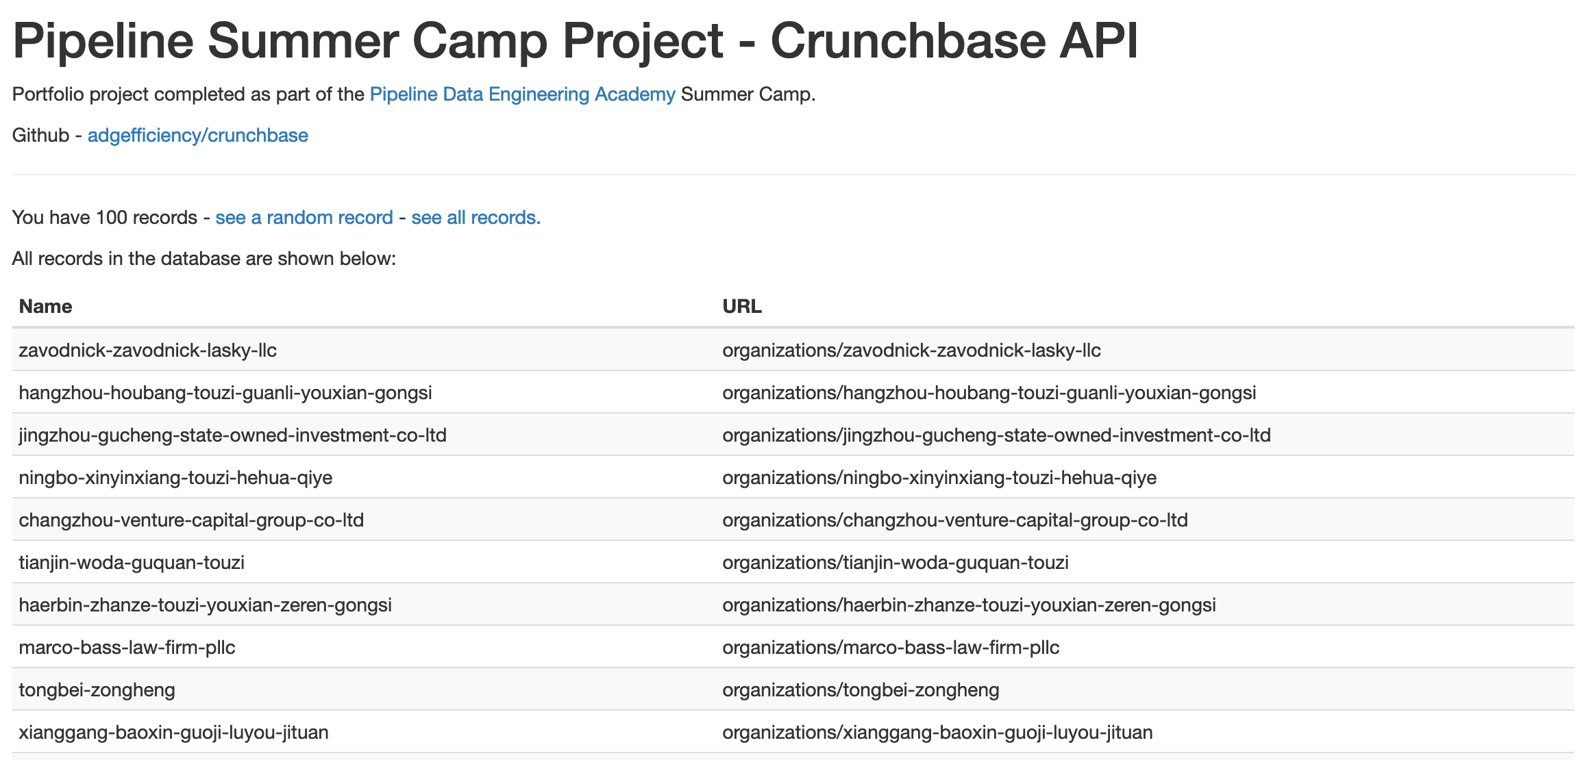Click the organizations/marco-bass-law-firm-pllc URL cell
The width and height of the screenshot is (1593, 760).
tap(1145, 647)
